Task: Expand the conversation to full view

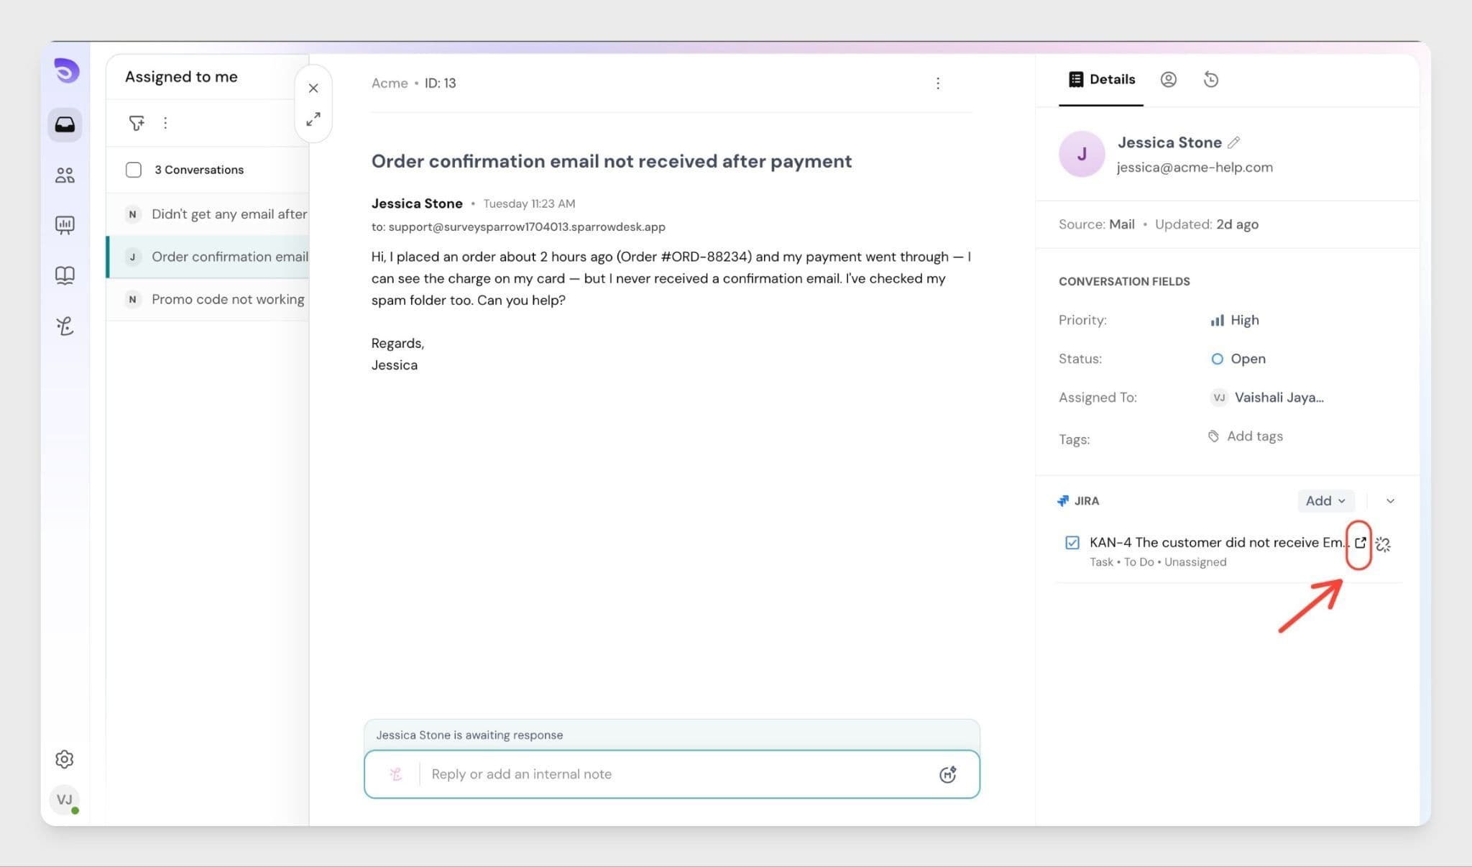Action: coord(313,119)
